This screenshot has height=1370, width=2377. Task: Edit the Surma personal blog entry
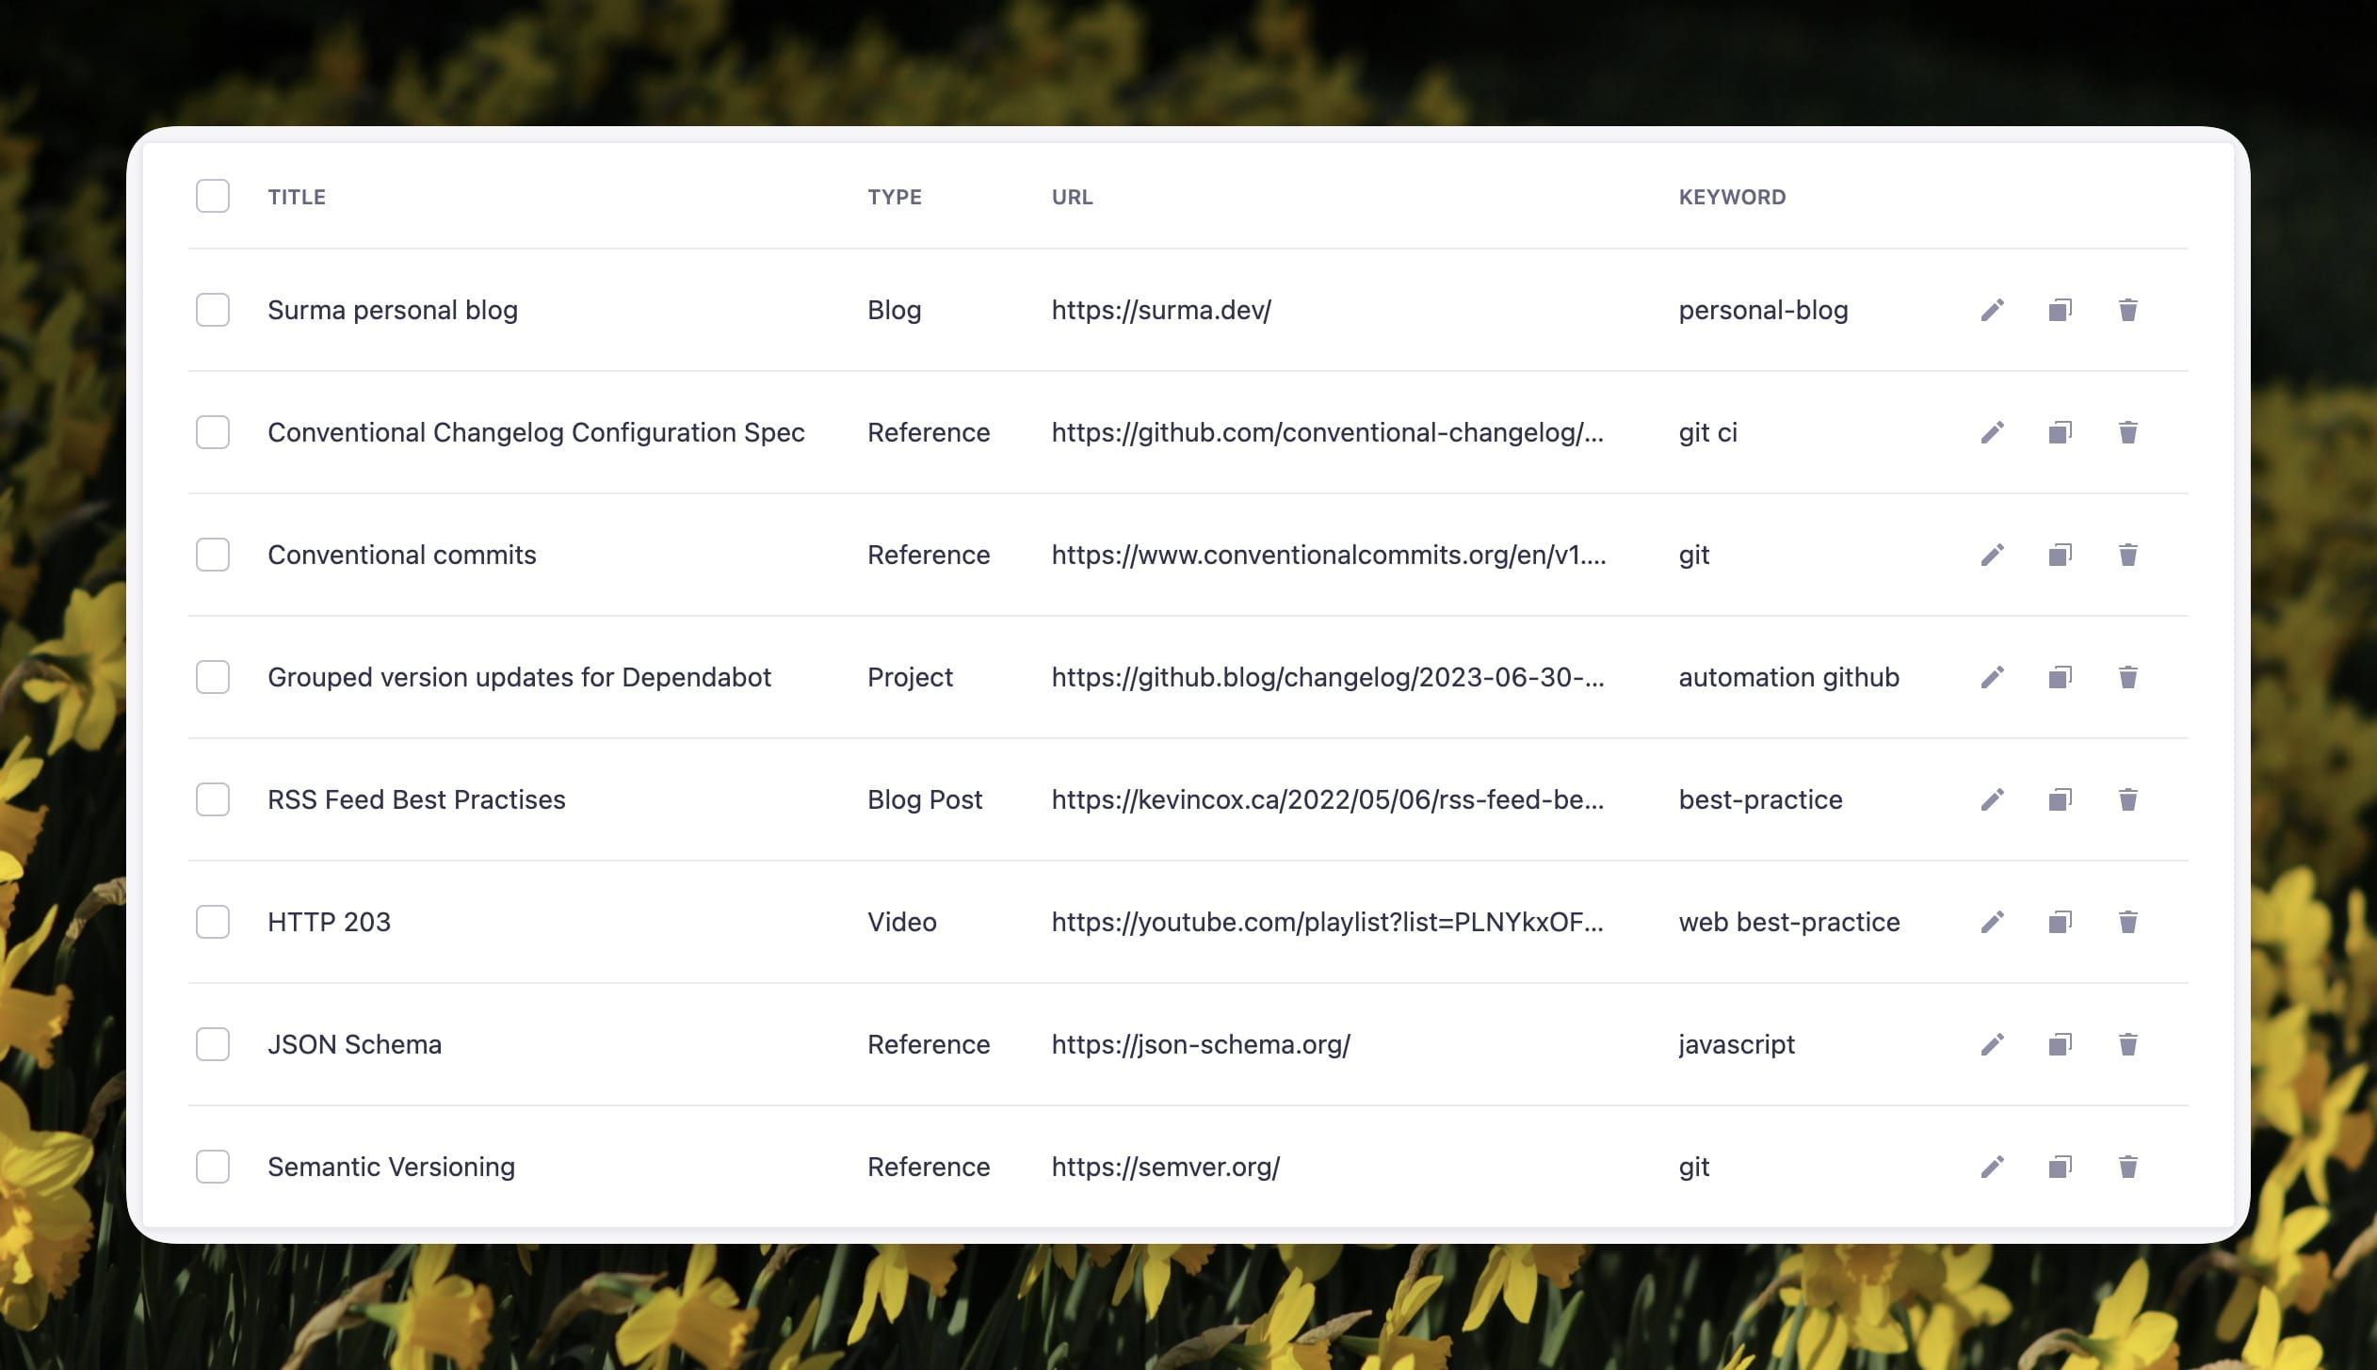point(1992,310)
